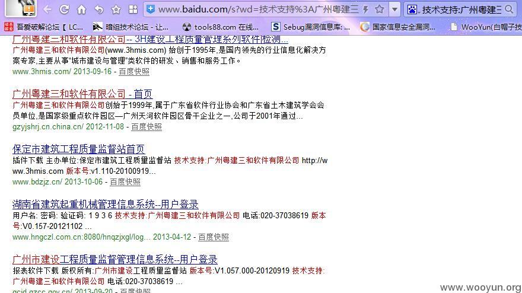Click the snippet text 电话:020-37038619 in Hunan result
The height and width of the screenshot is (293, 522).
click(x=276, y=215)
